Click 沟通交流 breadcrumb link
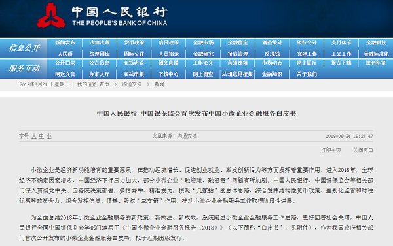The height and width of the screenshot is (246, 393). pyautogui.click(x=132, y=84)
